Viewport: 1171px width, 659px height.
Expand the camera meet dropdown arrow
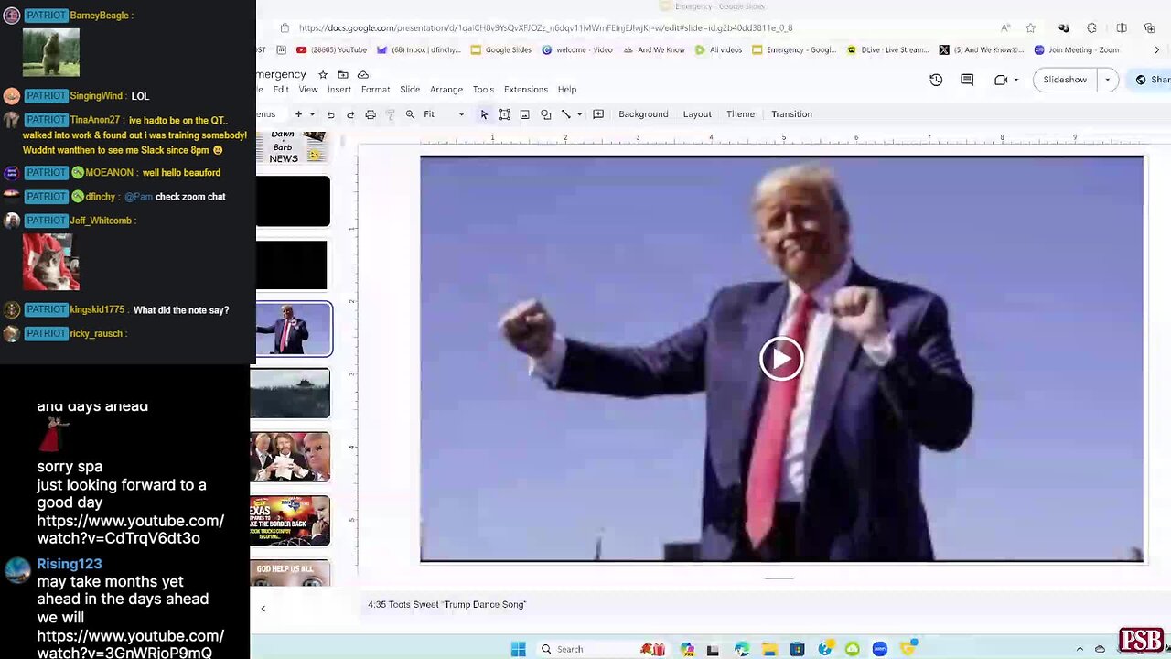[1016, 80]
